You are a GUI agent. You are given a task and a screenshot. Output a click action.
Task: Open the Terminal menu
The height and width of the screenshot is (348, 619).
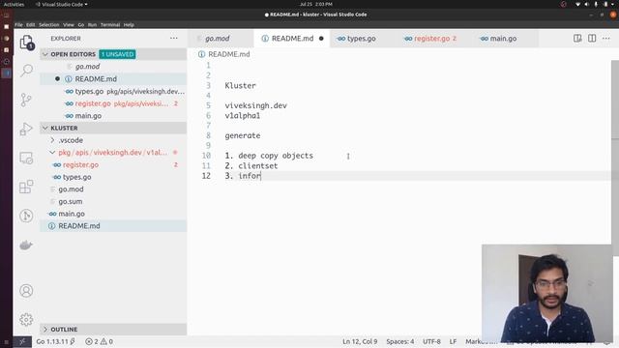[110, 24]
